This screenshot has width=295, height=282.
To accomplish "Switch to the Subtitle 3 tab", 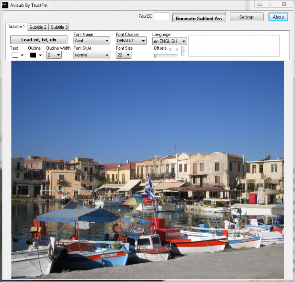I will [x=59, y=27].
